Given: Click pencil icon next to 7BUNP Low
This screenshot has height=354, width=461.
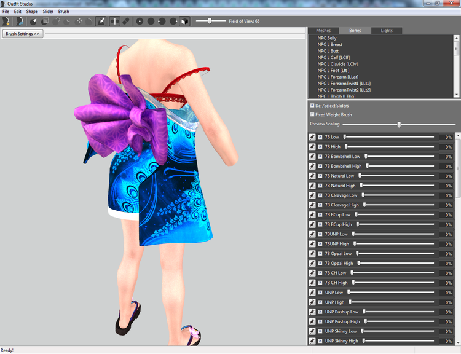Looking at the screenshot, I should pos(312,234).
